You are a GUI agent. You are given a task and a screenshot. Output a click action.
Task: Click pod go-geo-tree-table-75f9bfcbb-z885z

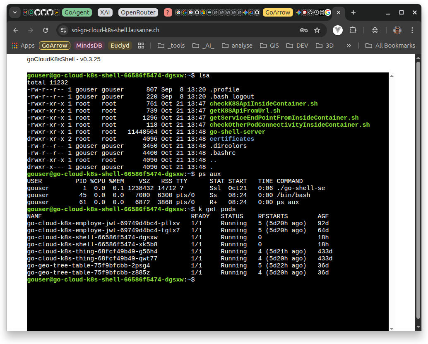point(89,273)
